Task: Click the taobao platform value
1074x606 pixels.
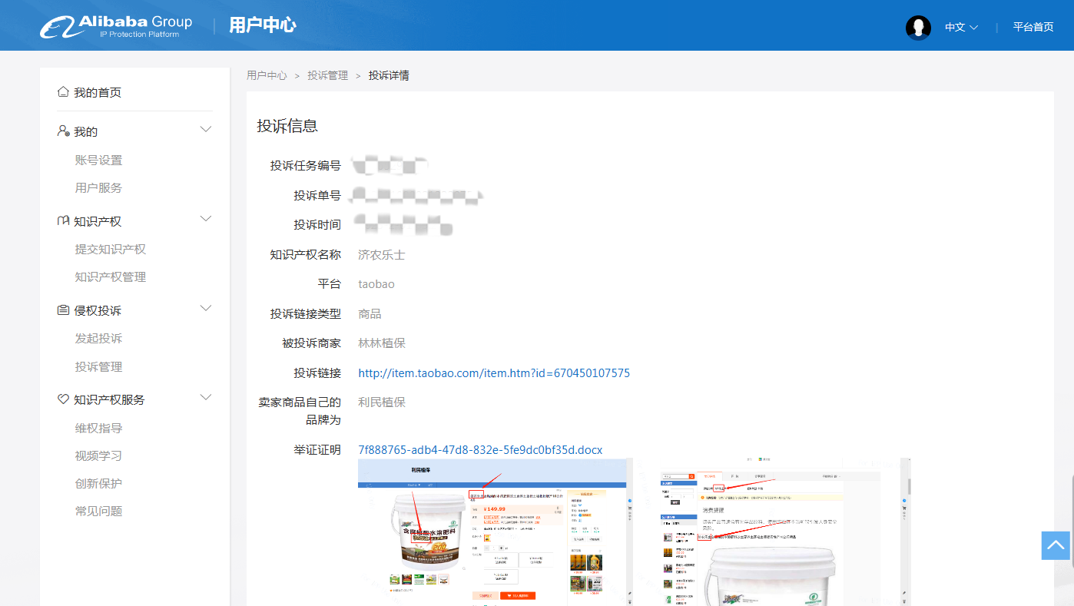Action: click(376, 284)
